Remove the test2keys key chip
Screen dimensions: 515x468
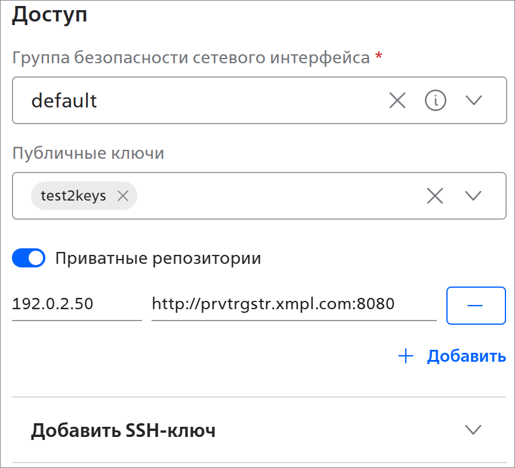coord(123,196)
